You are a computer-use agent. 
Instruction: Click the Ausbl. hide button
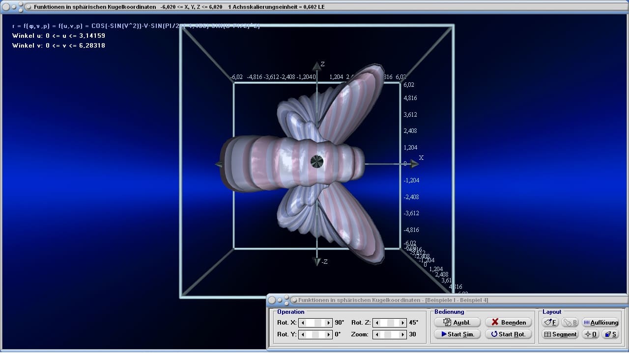point(457,322)
